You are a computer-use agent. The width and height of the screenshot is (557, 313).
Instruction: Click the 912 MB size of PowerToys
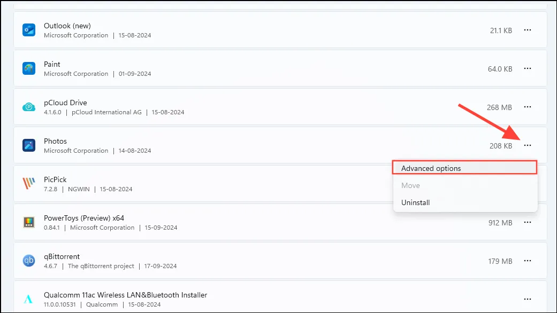pyautogui.click(x=500, y=223)
